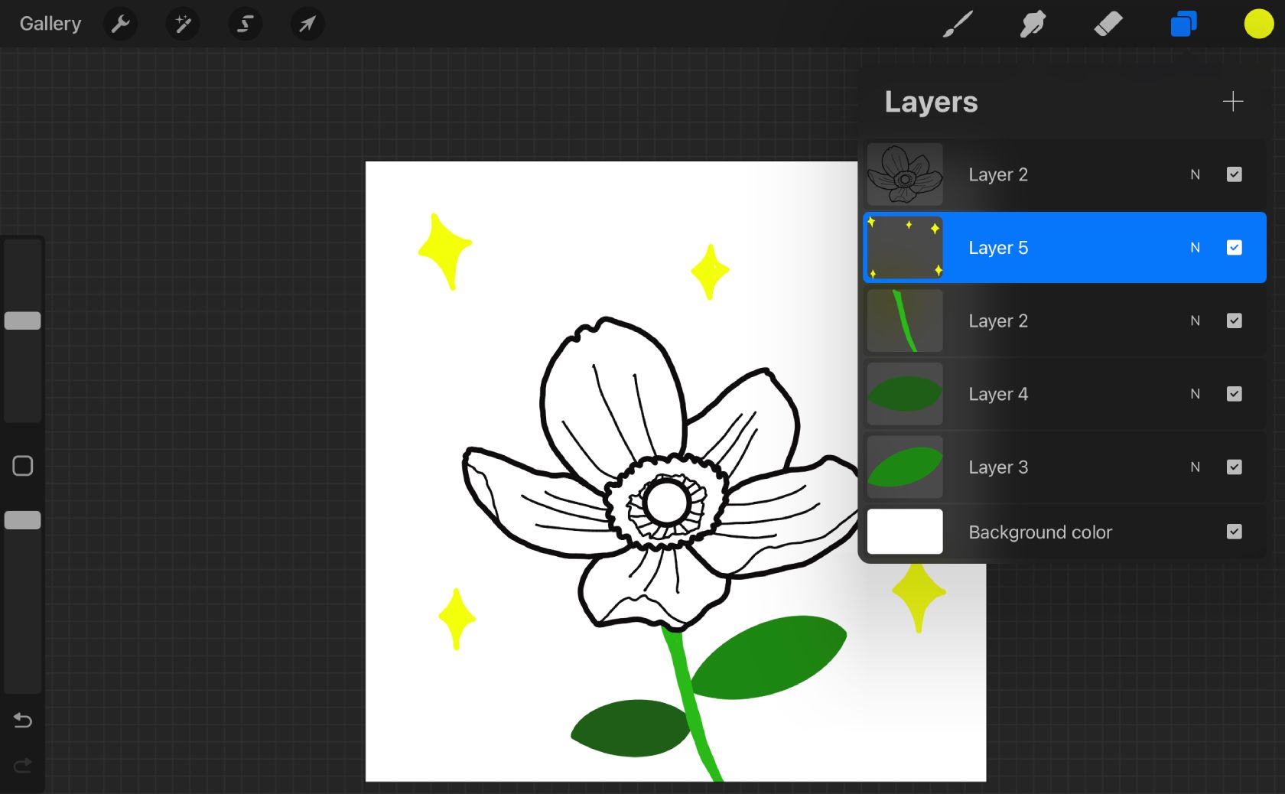
Task: Open the active color circle
Action: point(1257,24)
